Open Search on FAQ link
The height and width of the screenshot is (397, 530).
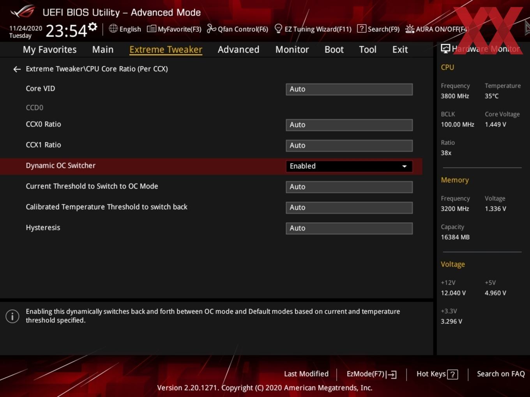pyautogui.click(x=501, y=374)
